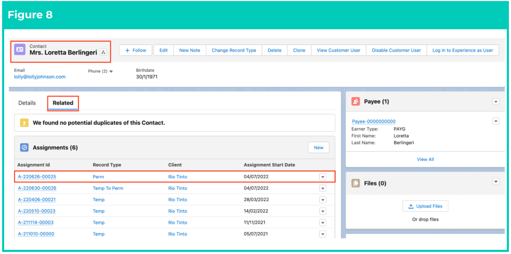Click start date 11/11/2021
The width and height of the screenshot is (511, 254).
[255, 223]
